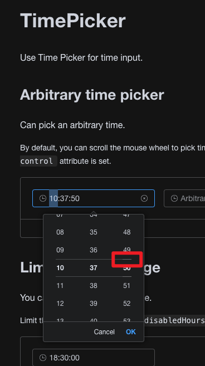This screenshot has width=205, height=366.
Task: Click clock icon in 18:30:00 field
Action: (x=43, y=357)
